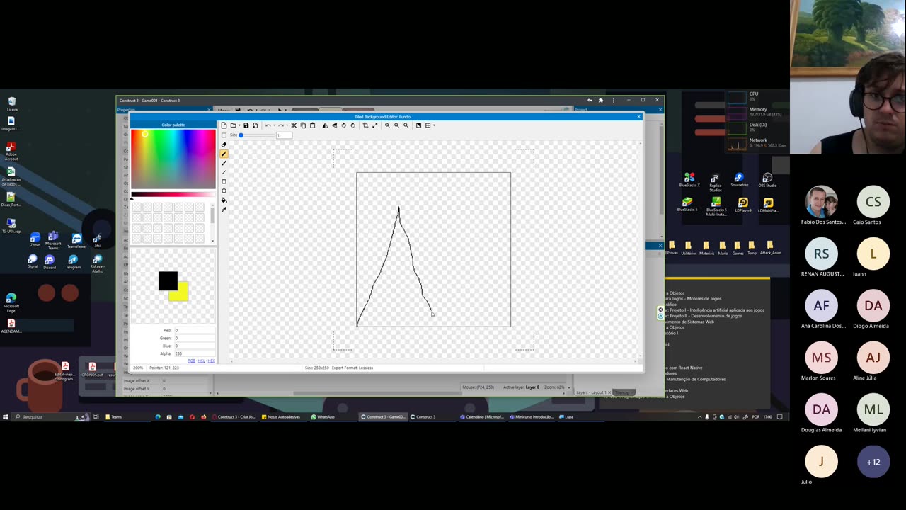Screen dimensions: 906x510
Task: Select the Ellipse tool
Action: (x=224, y=191)
